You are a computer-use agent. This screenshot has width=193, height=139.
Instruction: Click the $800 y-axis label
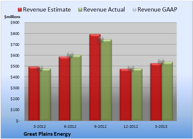point(15,34)
